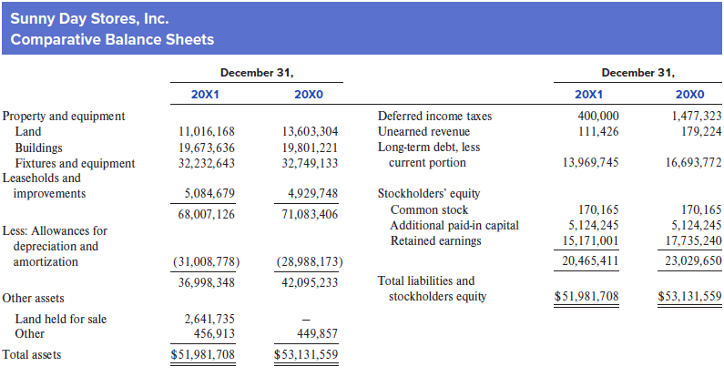Click the Land 20X0 value 13,603,304

pyautogui.click(x=310, y=131)
